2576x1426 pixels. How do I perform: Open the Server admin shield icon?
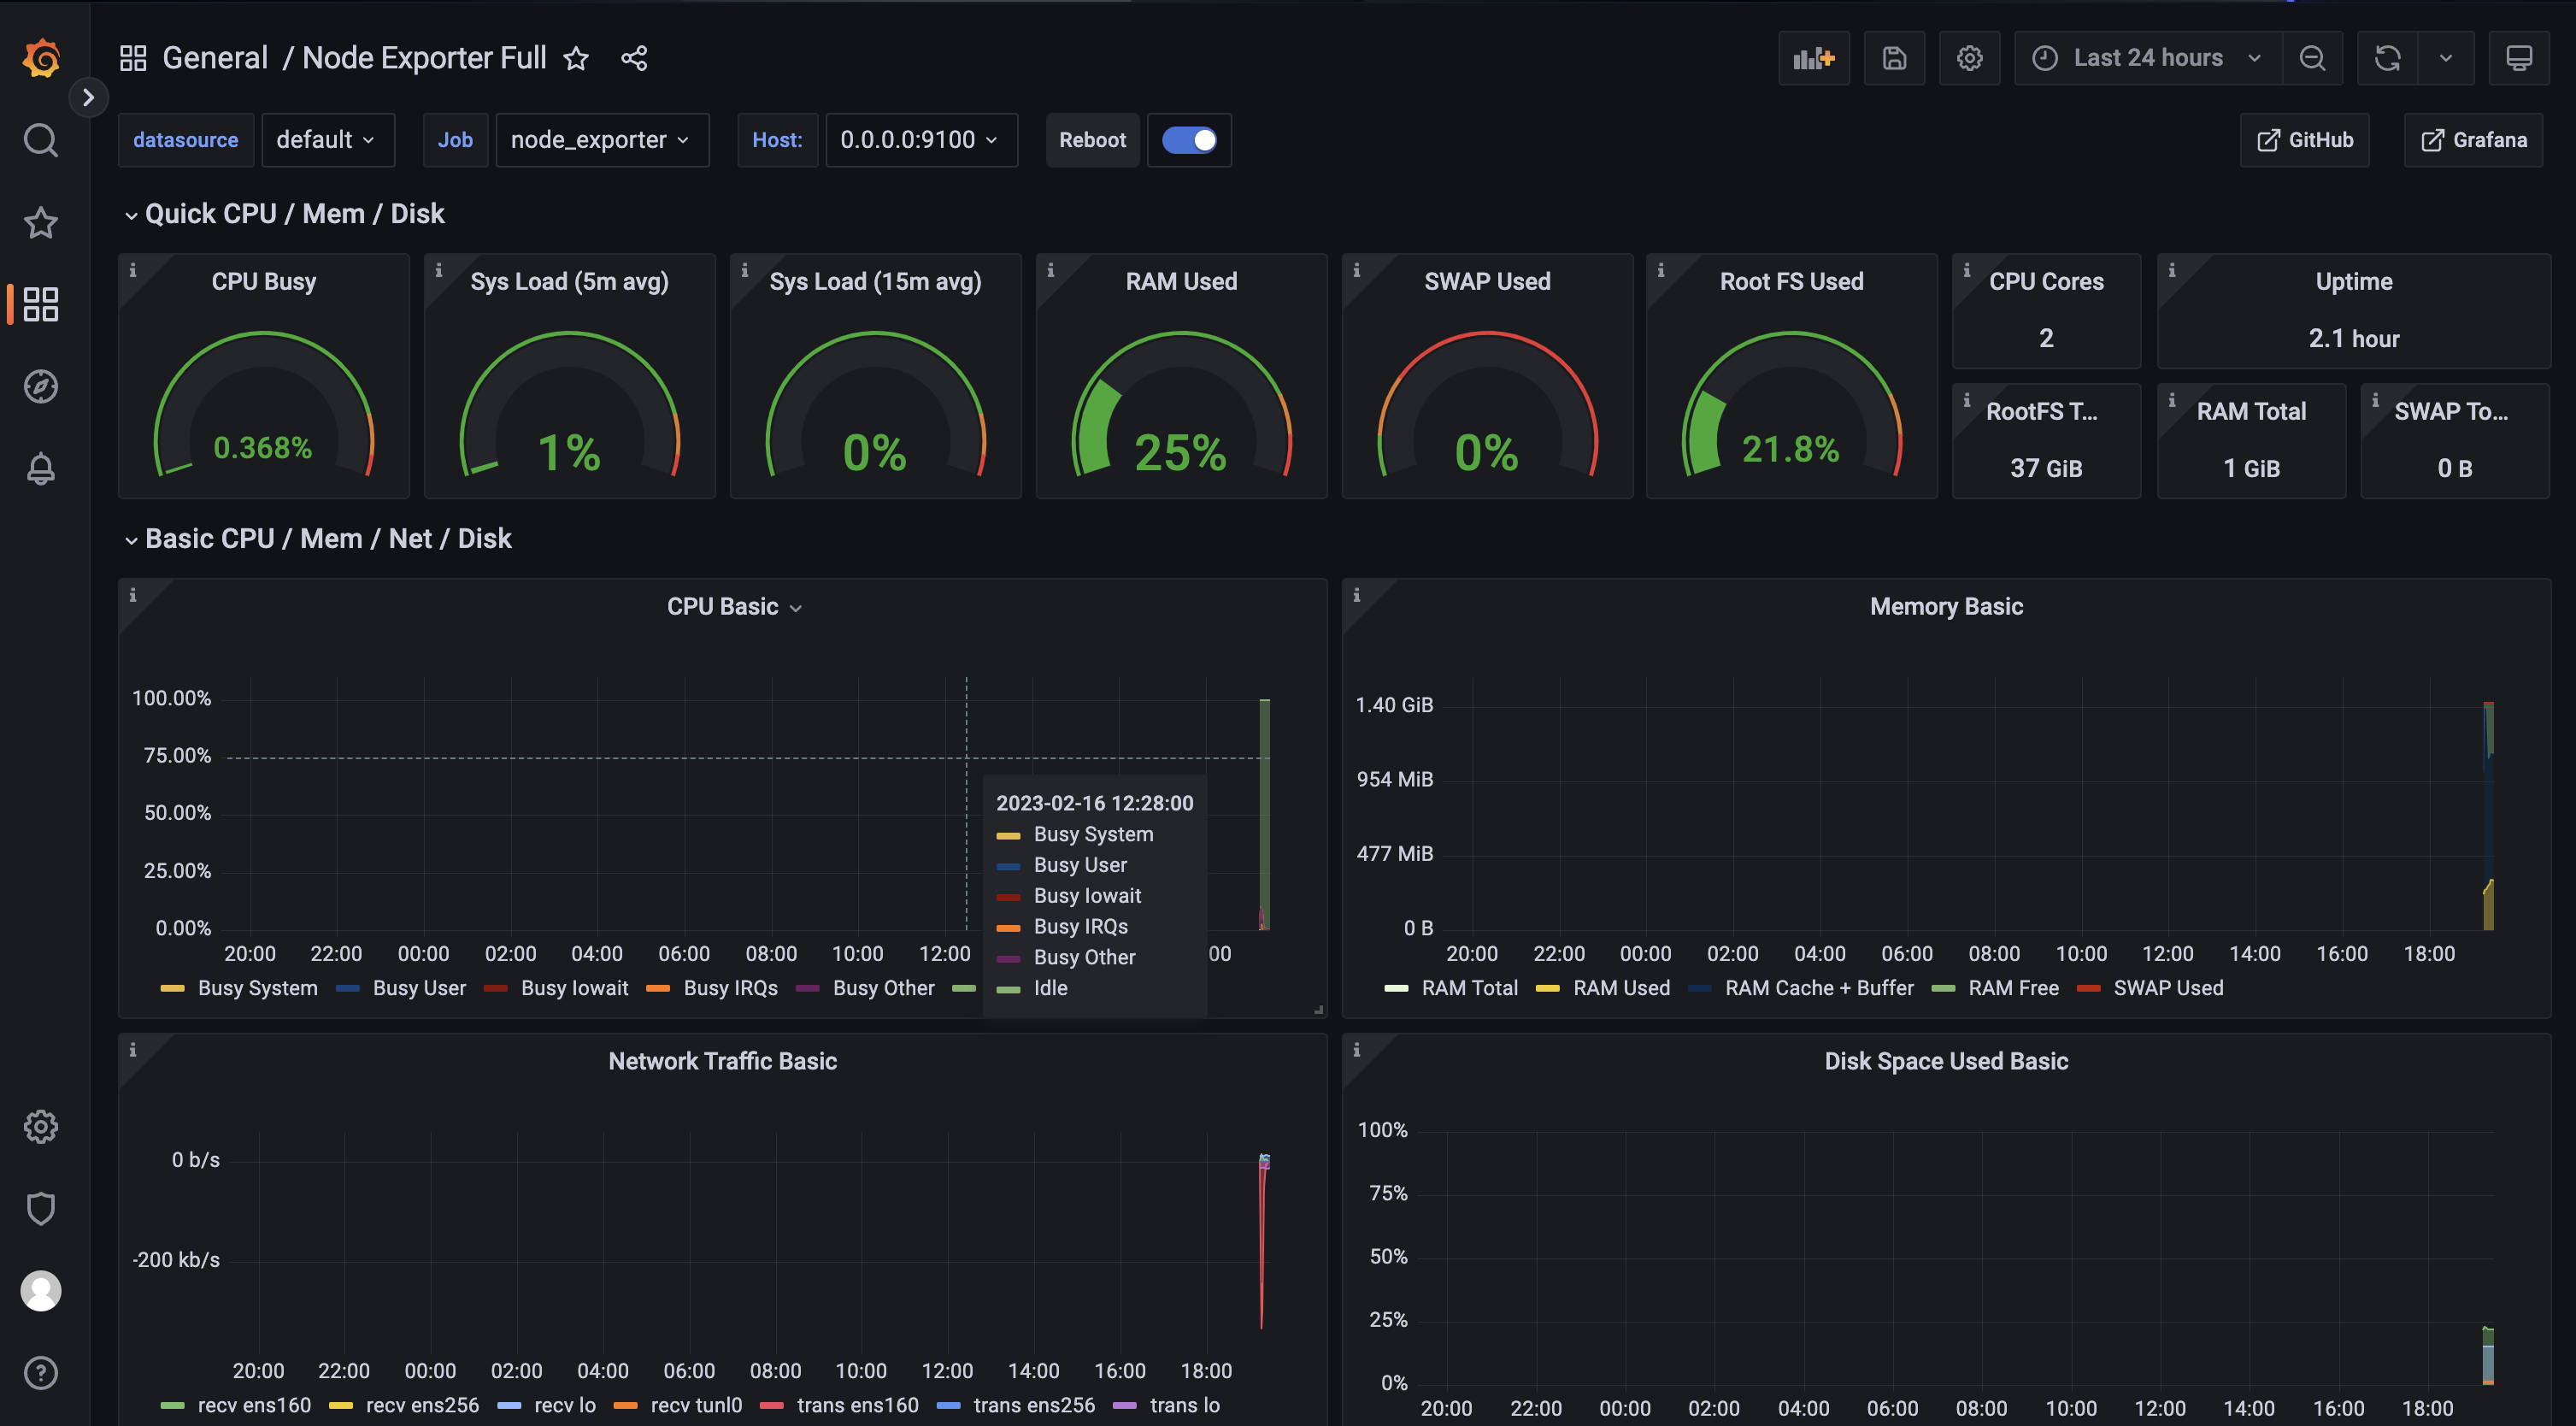pyautogui.click(x=41, y=1209)
